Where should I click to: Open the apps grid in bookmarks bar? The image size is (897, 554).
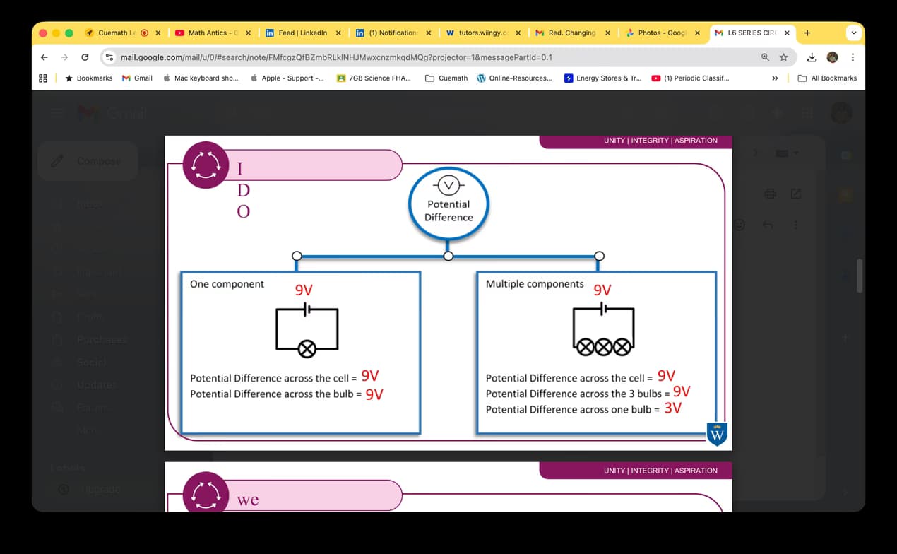[43, 78]
